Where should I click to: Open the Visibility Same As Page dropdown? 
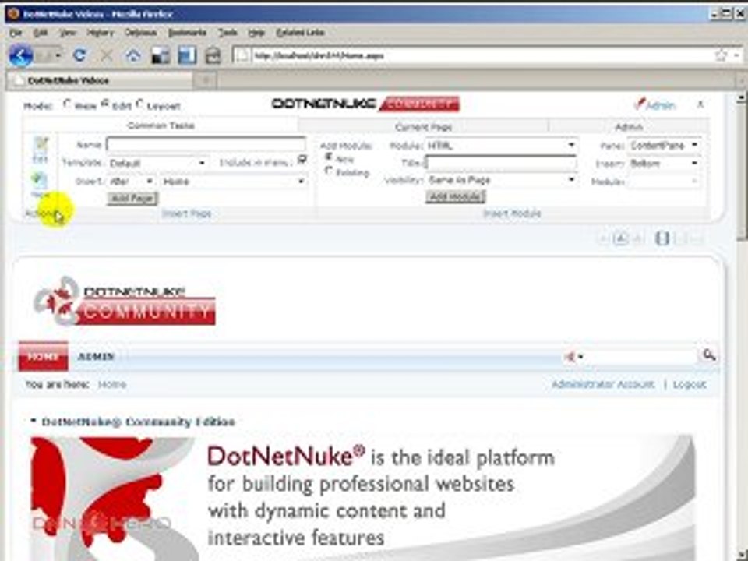[x=501, y=180]
